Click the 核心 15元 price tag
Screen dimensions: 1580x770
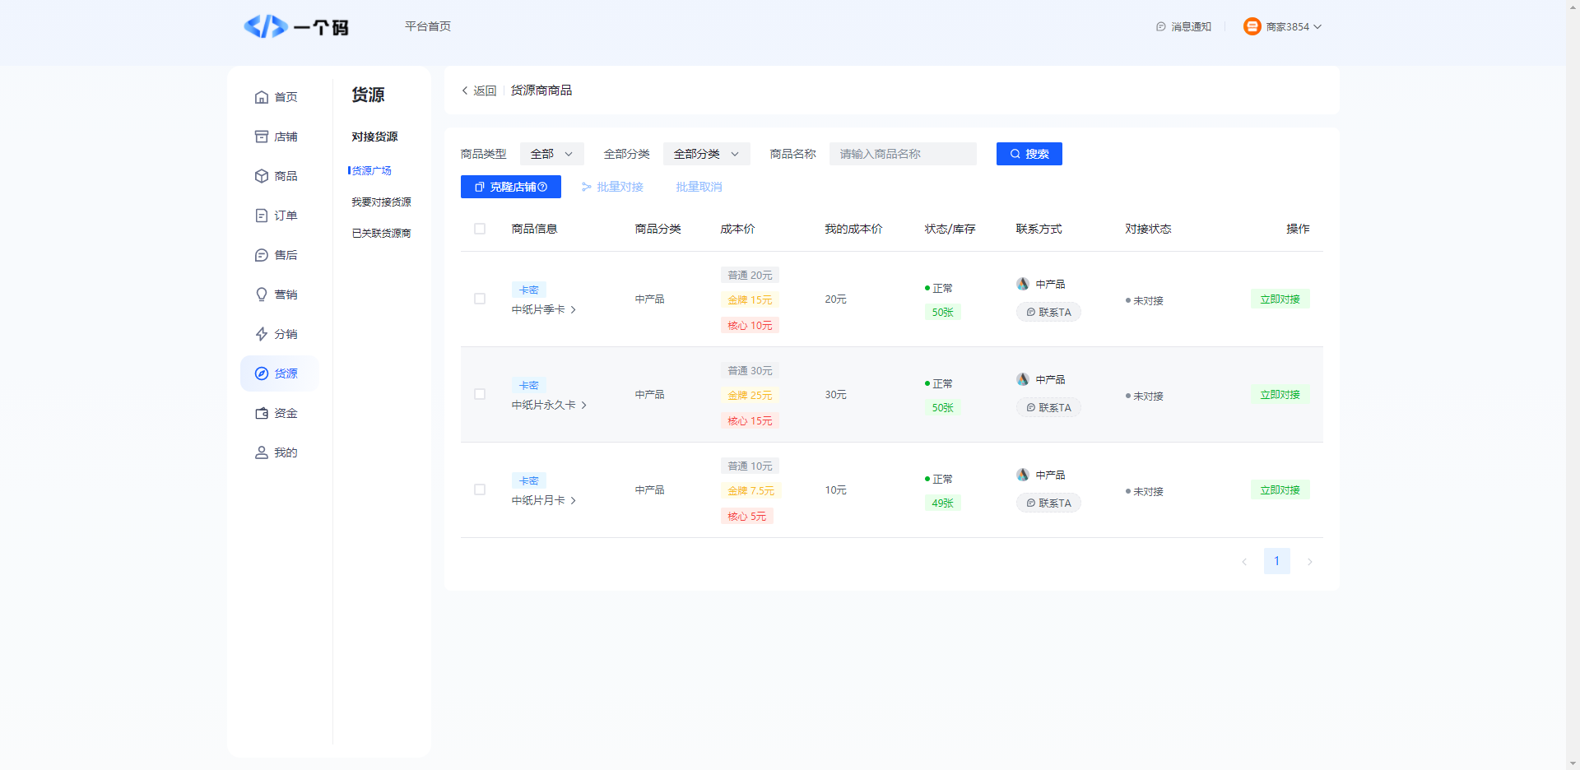[x=750, y=421]
